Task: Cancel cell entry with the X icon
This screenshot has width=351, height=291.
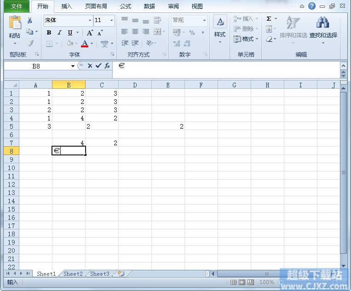Action: tap(90, 66)
